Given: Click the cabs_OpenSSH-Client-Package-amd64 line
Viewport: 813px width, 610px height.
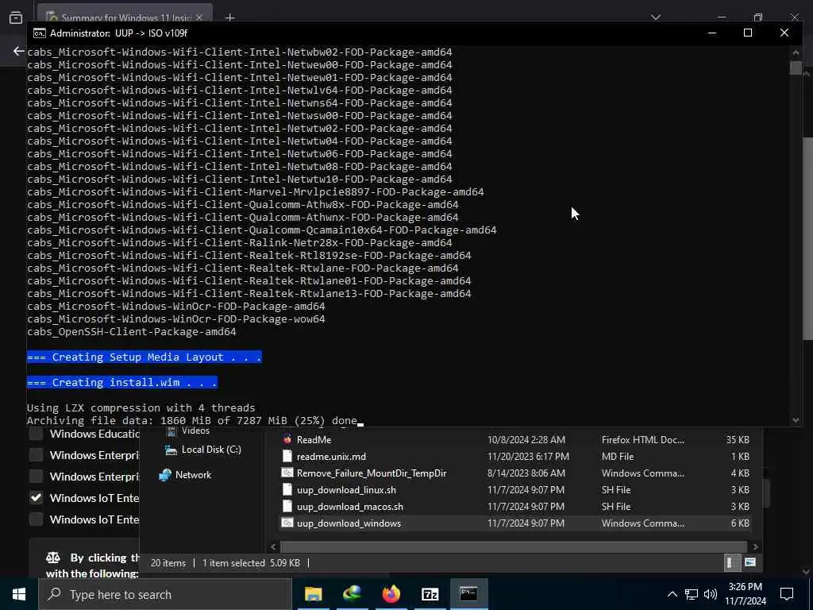Looking at the screenshot, I should pos(132,332).
